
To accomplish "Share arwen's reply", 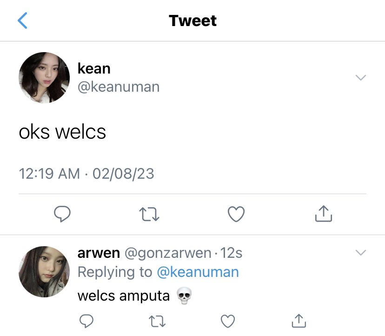I will click(299, 321).
